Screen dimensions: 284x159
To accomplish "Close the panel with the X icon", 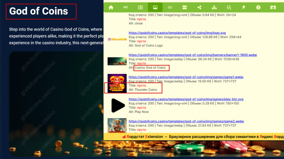I will click(x=117, y=17).
